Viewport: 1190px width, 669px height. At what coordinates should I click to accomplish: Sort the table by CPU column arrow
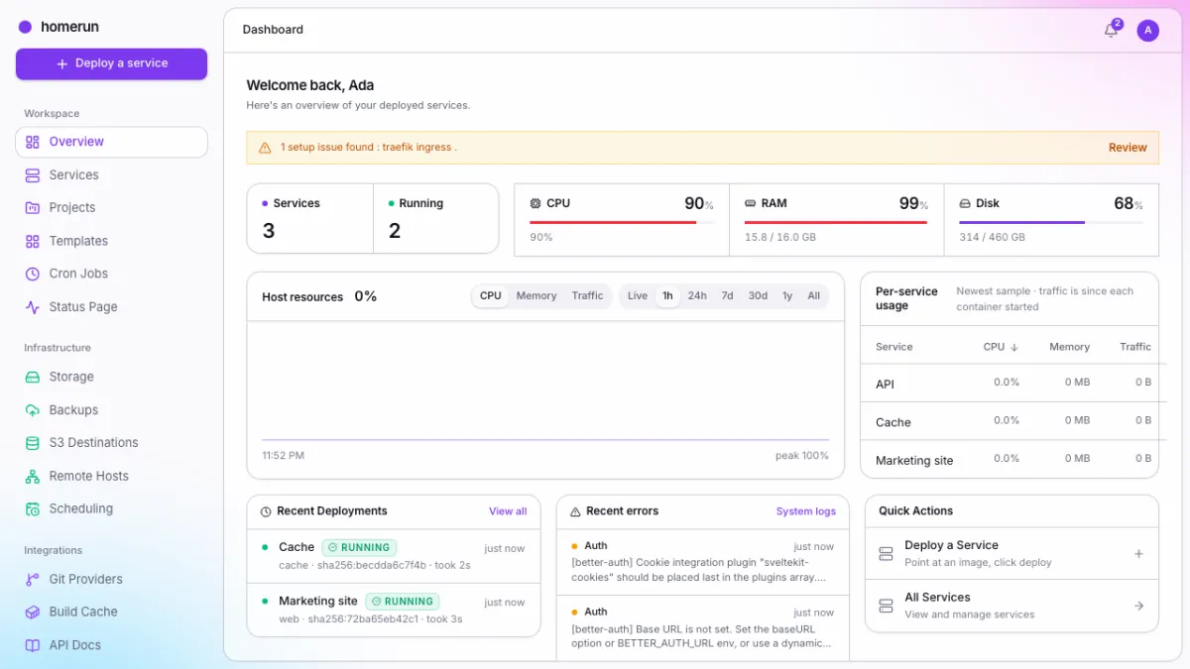click(1014, 347)
